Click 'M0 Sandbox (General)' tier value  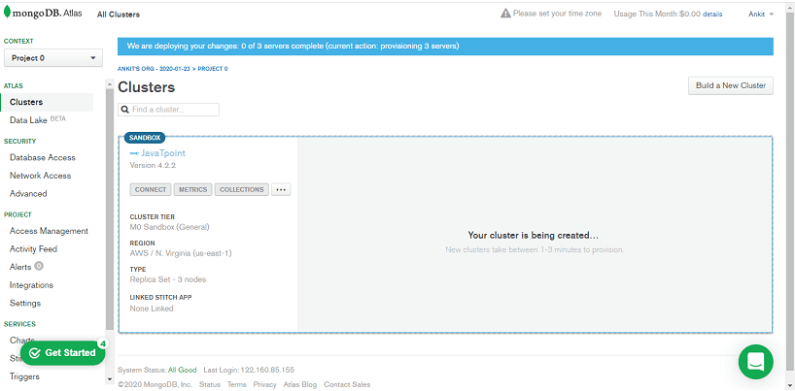[169, 227]
